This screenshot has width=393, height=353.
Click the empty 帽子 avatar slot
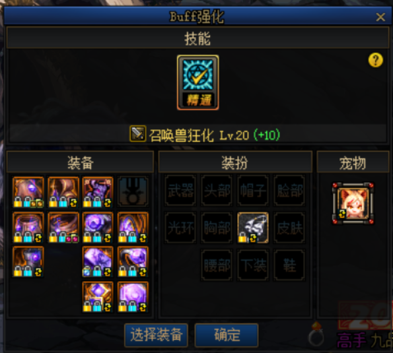tap(253, 190)
